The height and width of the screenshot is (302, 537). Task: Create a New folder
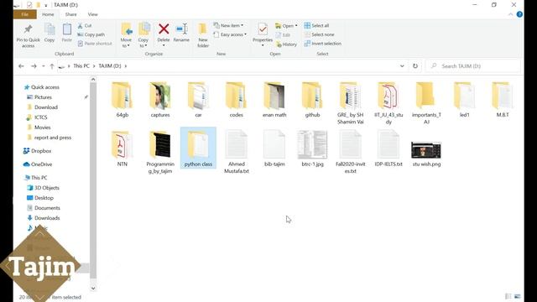coord(203,35)
